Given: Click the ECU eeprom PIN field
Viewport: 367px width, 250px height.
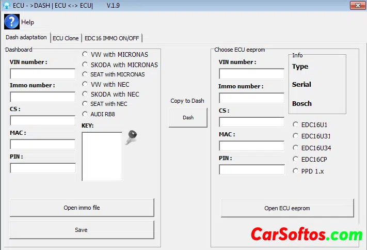Looking at the screenshot, I should [x=251, y=169].
